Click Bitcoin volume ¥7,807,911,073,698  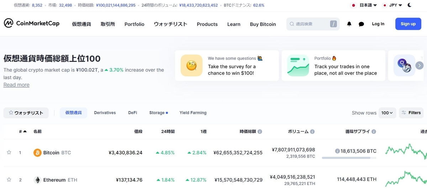[294, 150]
